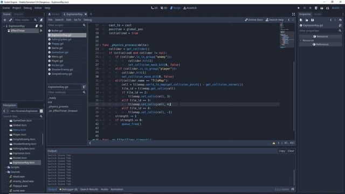Show signals icon on the EffectTimer node
The width and height of the screenshot is (345, 194).
[x=41, y=31]
